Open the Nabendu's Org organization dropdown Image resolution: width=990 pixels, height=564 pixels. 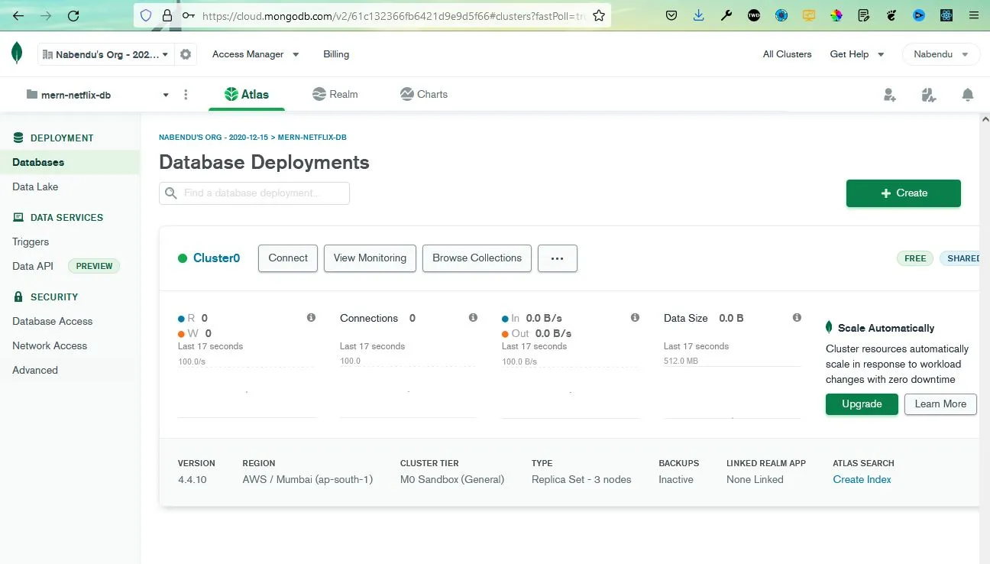click(x=105, y=54)
